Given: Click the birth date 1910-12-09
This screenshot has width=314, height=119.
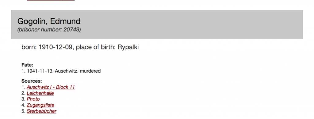Looking at the screenshot, I should click(56, 47).
